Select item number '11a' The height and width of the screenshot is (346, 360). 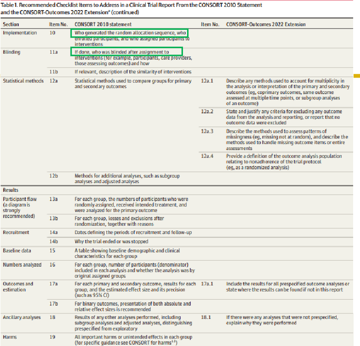[x=54, y=52]
